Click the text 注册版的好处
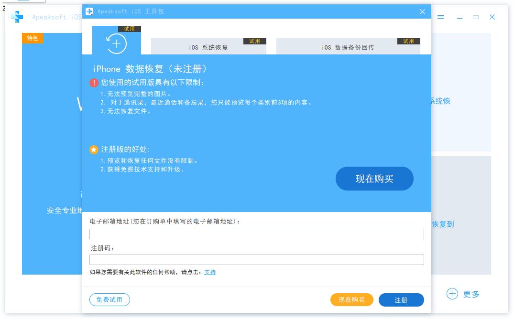 (125, 149)
